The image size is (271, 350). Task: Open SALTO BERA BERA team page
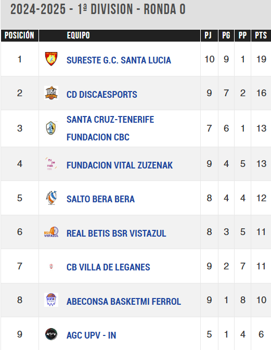[101, 199]
